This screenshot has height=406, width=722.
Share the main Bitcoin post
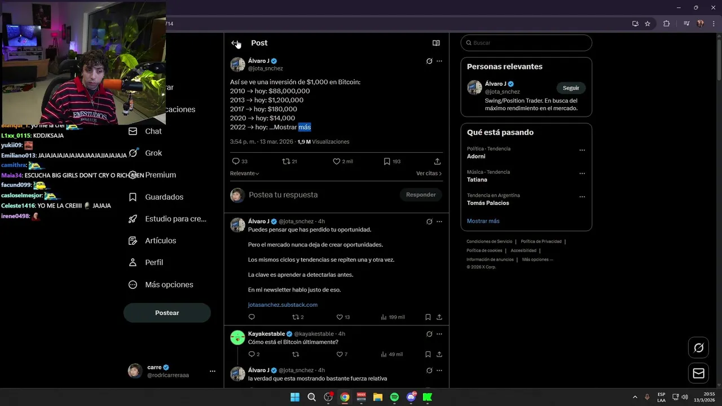point(437,161)
